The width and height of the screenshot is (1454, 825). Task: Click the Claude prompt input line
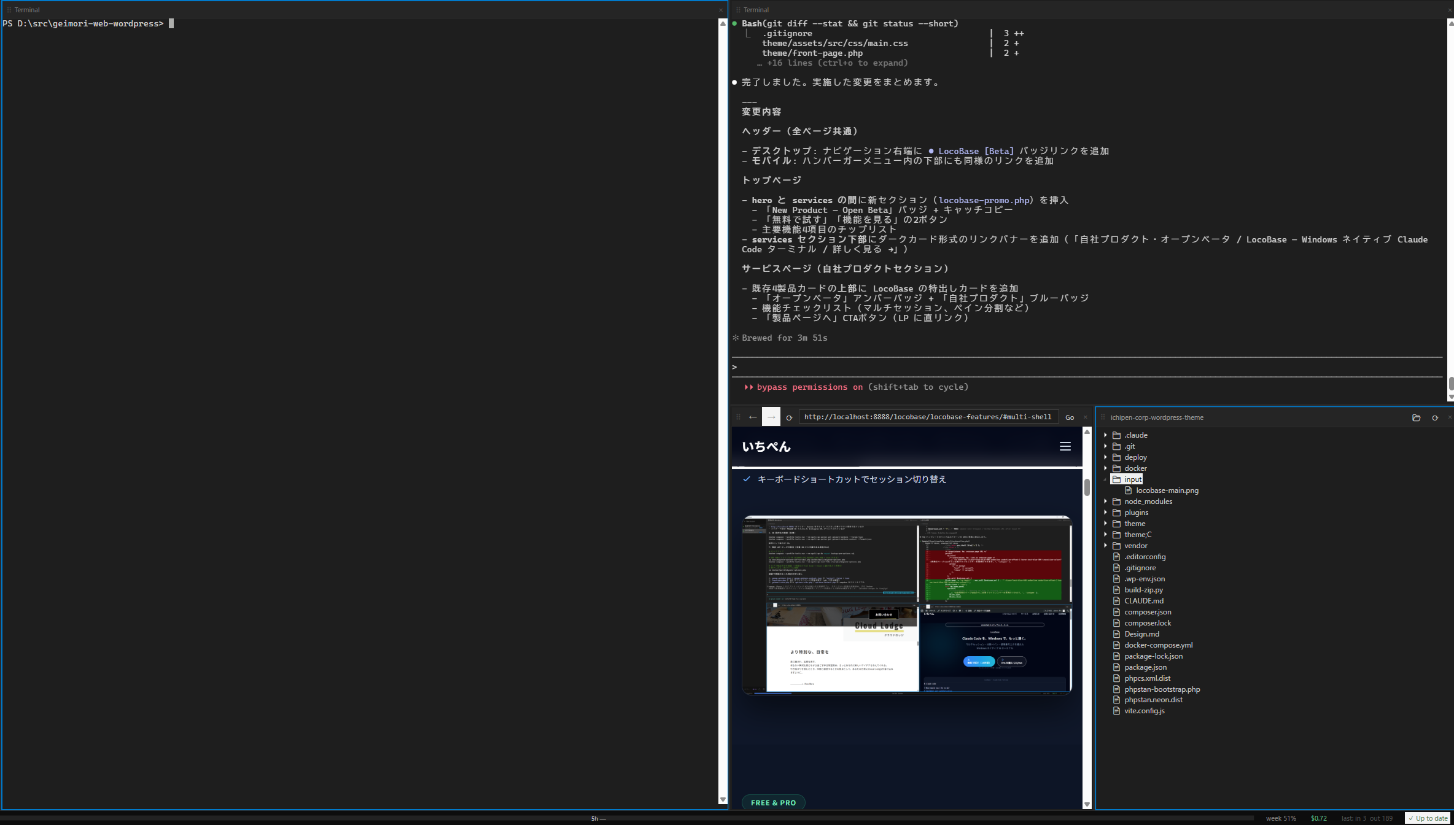(1087, 367)
